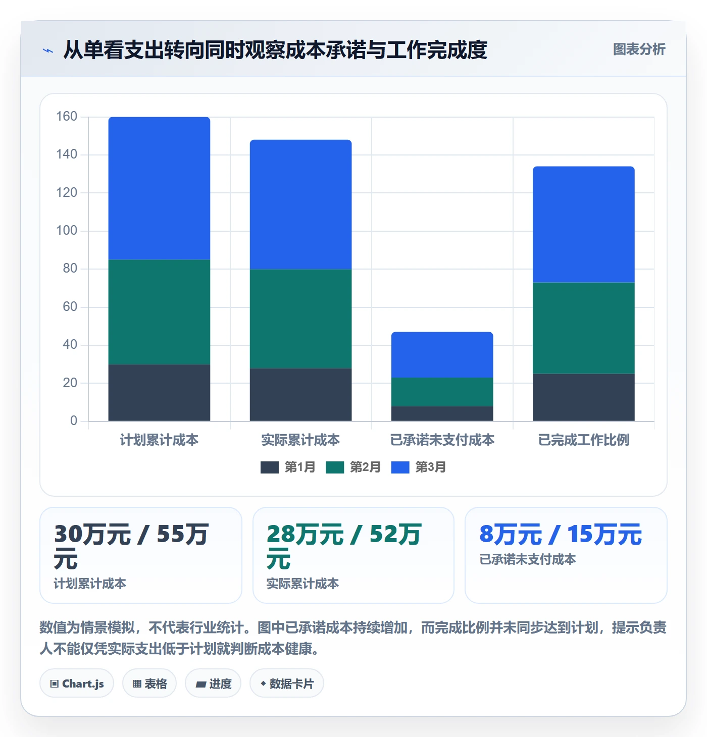Click the 已承诺未支付成本 x-axis label
This screenshot has height=737, width=707.
click(x=442, y=440)
